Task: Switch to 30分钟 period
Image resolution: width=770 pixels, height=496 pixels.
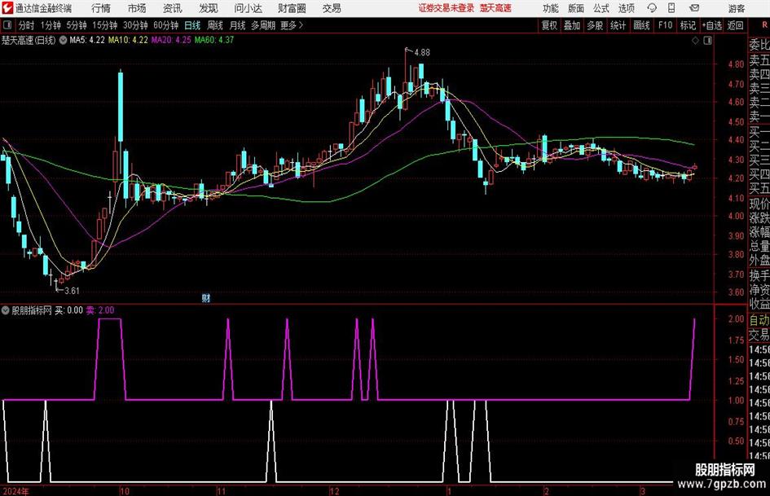Action: coord(135,25)
